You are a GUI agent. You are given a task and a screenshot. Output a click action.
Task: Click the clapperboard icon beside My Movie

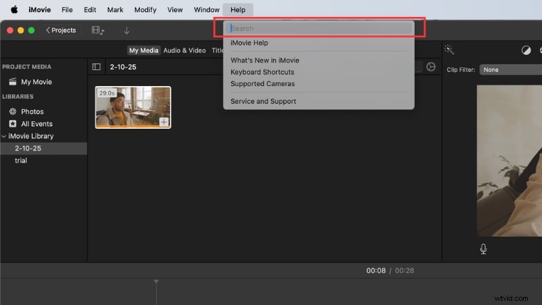[13, 81]
